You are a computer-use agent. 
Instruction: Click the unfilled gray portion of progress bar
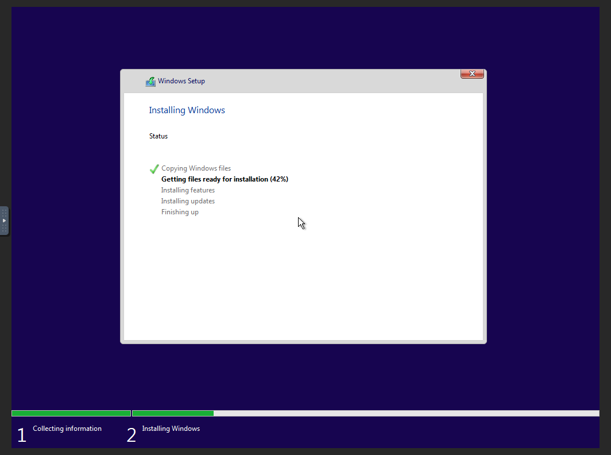406,413
